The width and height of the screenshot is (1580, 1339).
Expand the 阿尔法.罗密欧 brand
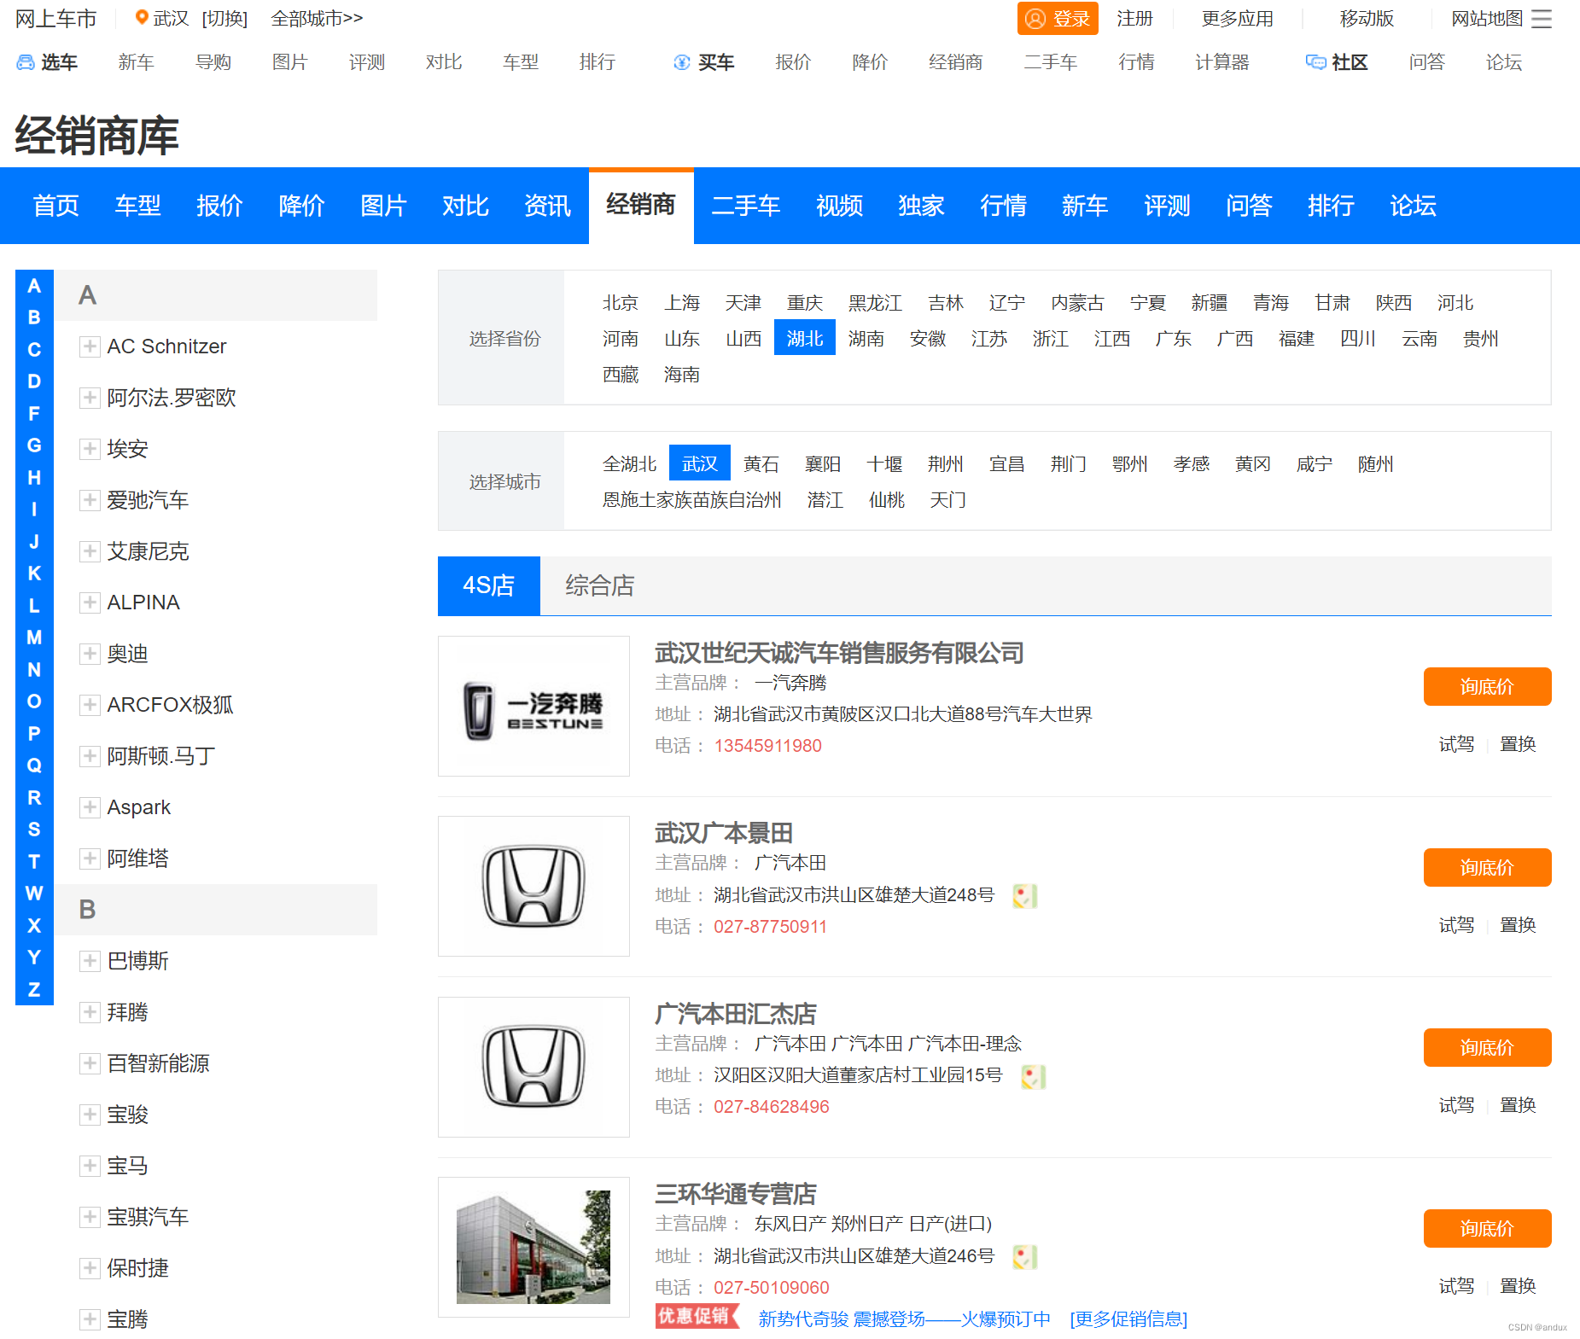(x=90, y=398)
